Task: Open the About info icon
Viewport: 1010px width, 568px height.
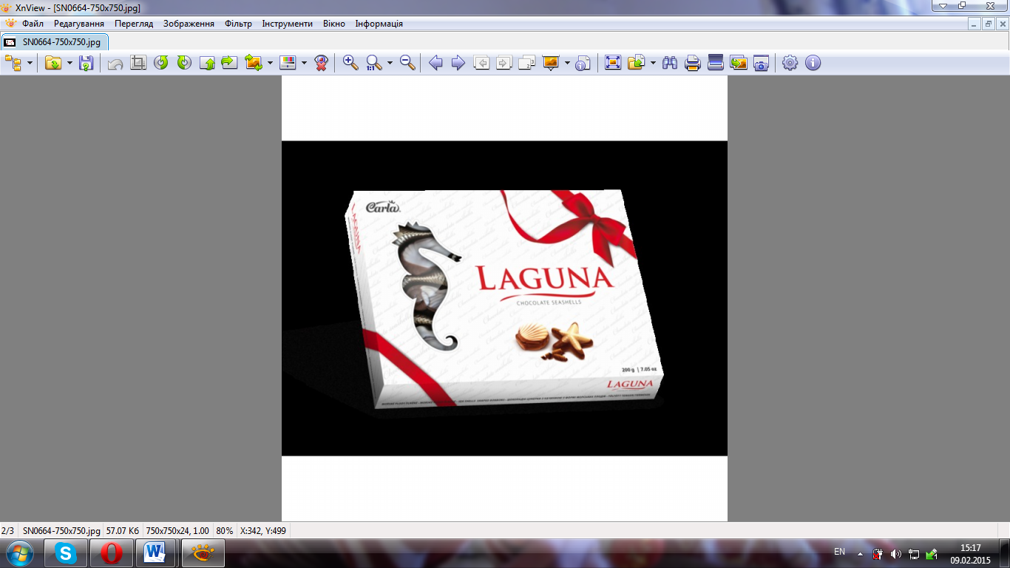Action: (813, 63)
